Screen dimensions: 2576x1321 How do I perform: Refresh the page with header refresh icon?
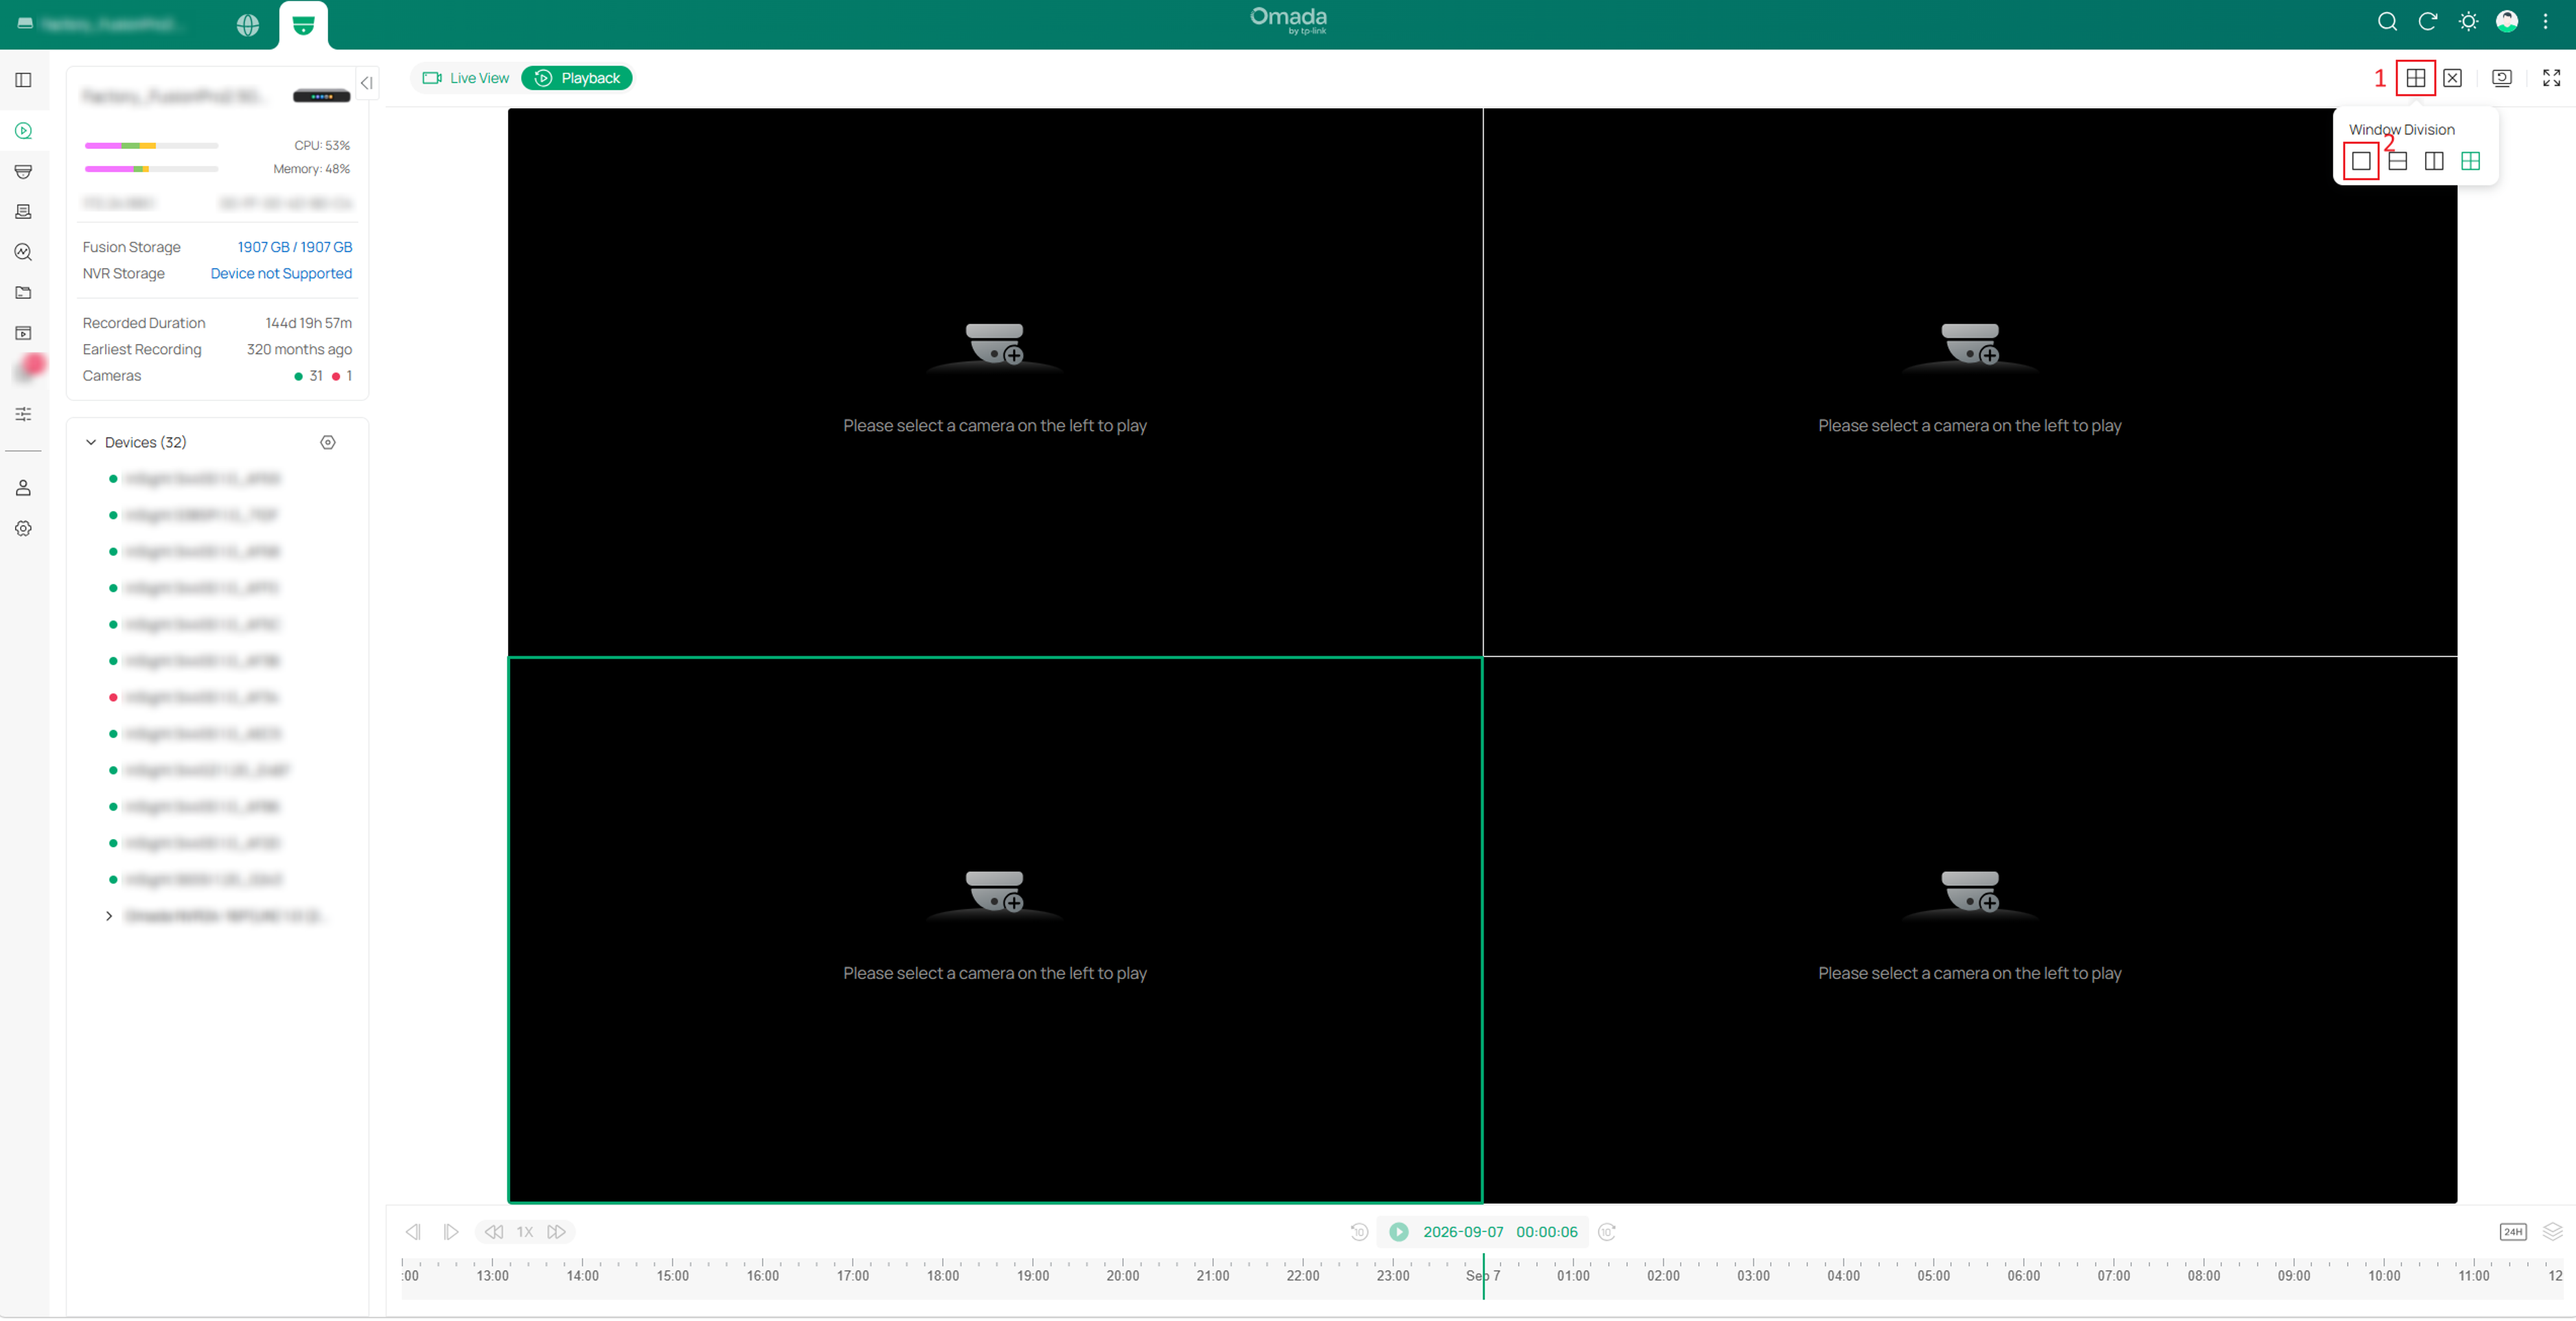(x=2427, y=22)
